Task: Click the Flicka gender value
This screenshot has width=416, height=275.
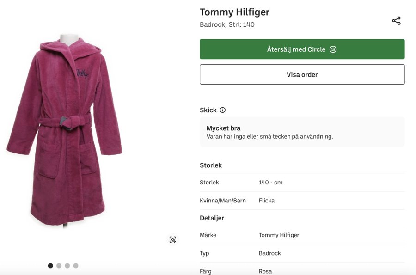Action: tap(267, 201)
